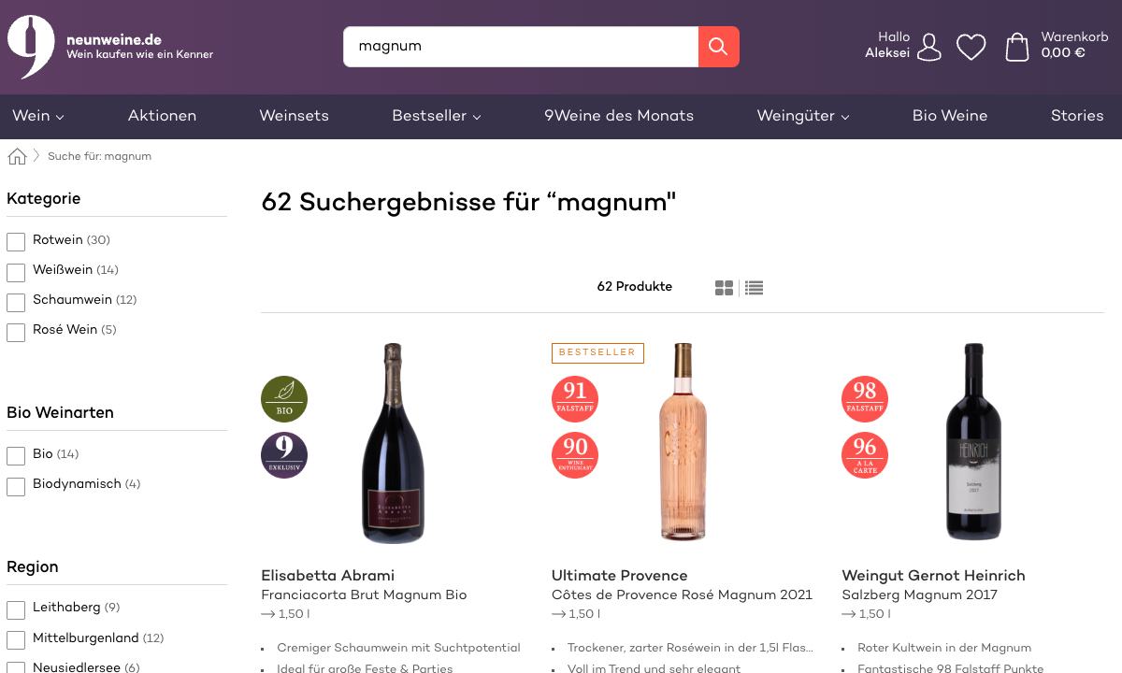Expand the Weingüter dropdown menu
The image size is (1122, 673).
click(x=803, y=116)
